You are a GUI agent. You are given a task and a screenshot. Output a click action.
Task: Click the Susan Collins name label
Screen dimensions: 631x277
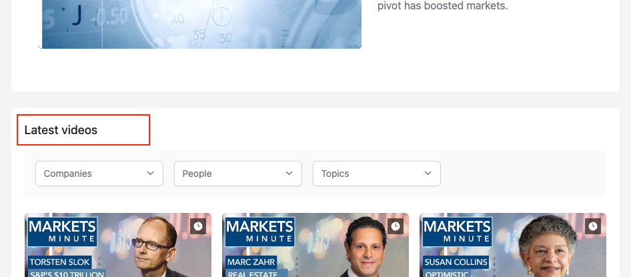(456, 262)
